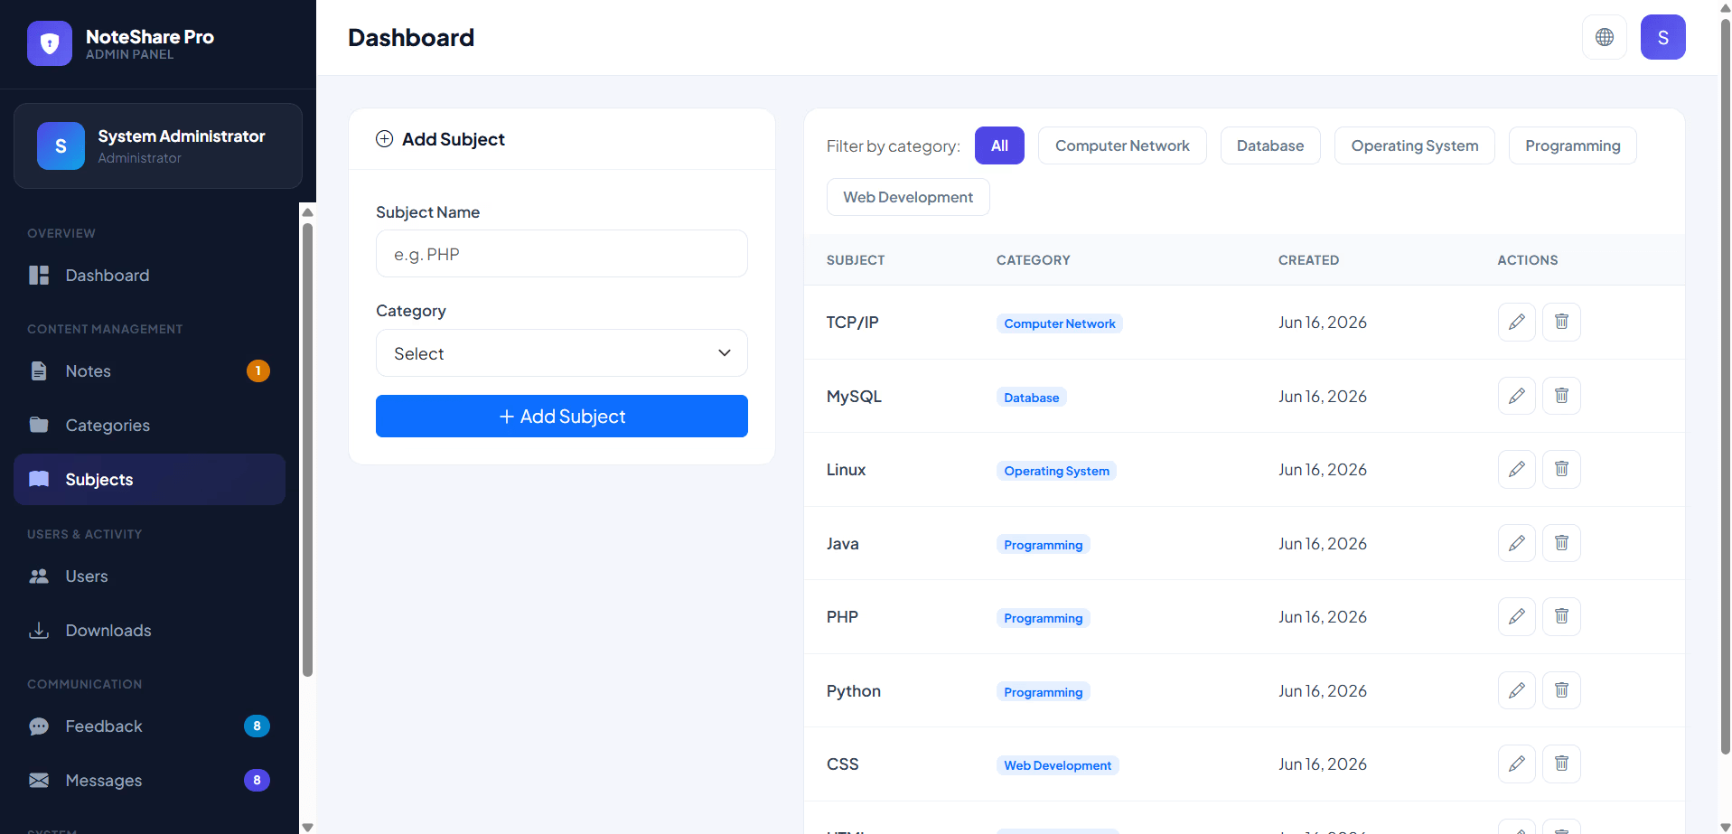
Task: Filter by Web Development category
Action: pos(908,197)
